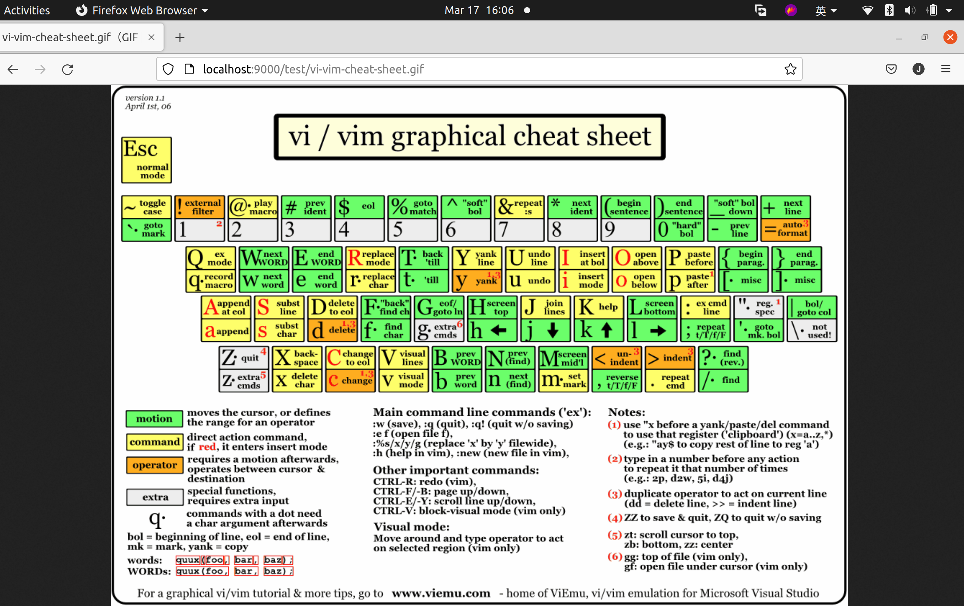Expand the system menu arrow
This screenshot has width=964, height=606.
(x=949, y=10)
